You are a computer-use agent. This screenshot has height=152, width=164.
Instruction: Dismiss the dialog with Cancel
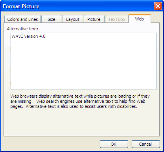tap(146, 144)
